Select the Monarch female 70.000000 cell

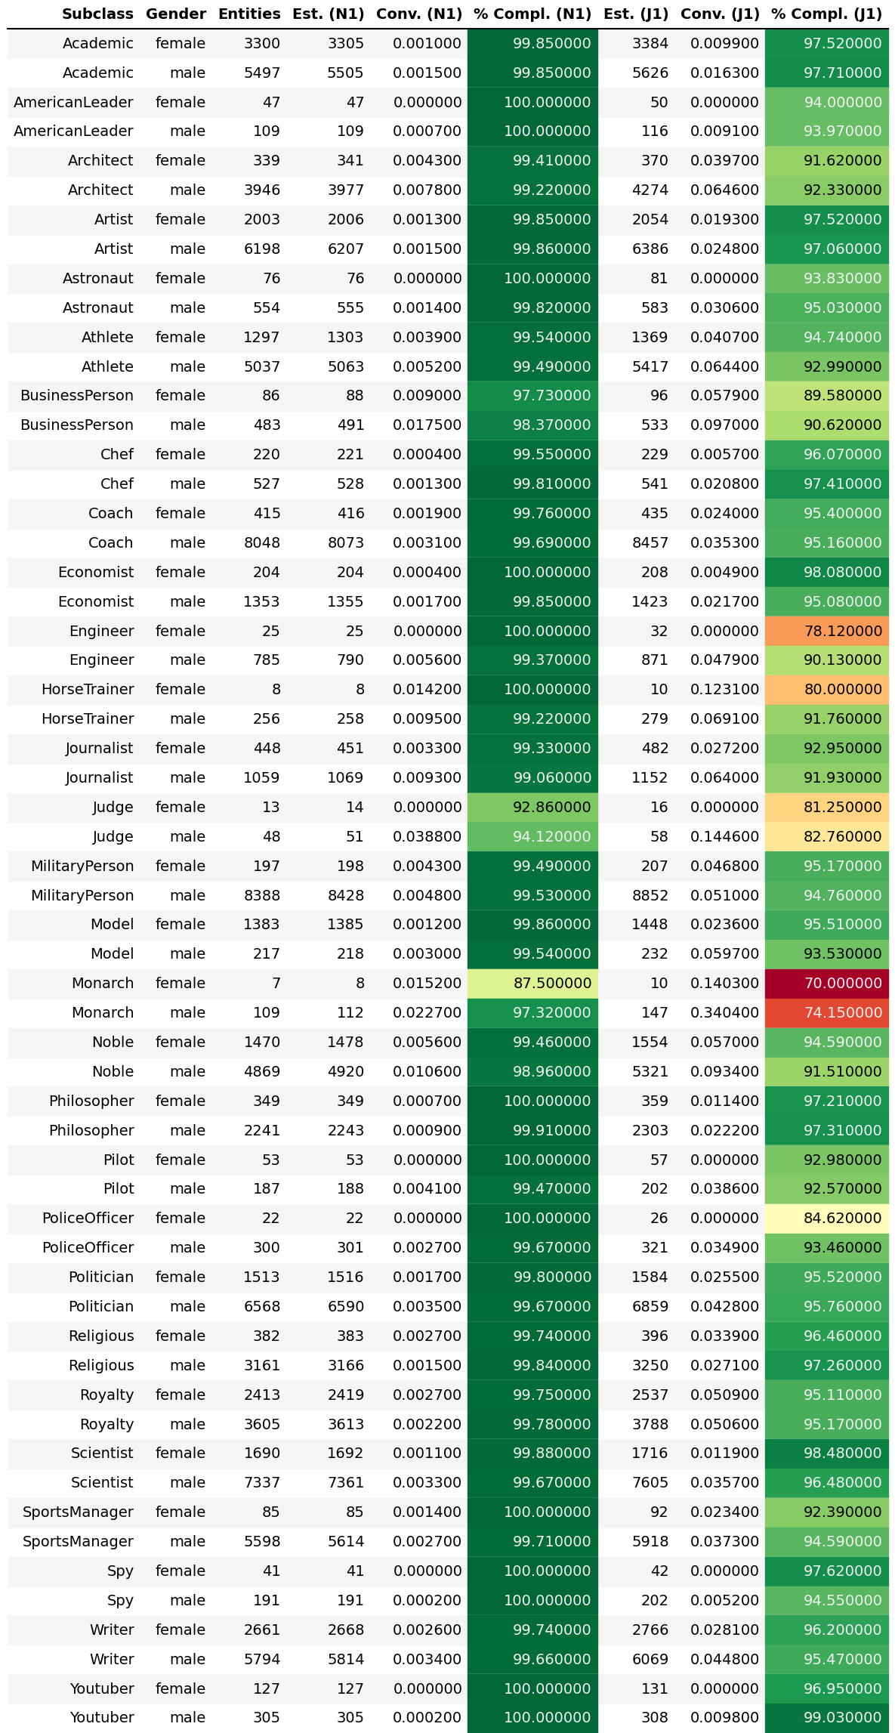827,983
